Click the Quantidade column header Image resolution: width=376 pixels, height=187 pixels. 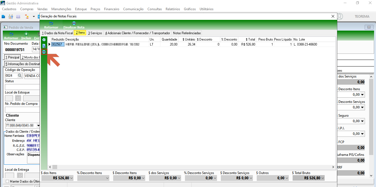point(169,39)
